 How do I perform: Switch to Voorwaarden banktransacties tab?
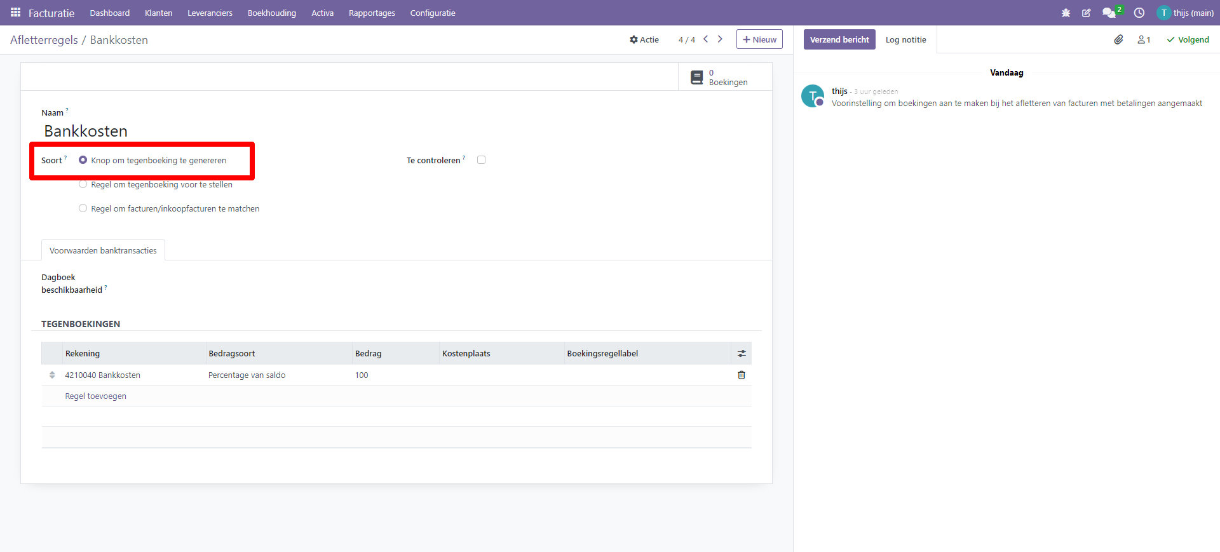point(103,250)
